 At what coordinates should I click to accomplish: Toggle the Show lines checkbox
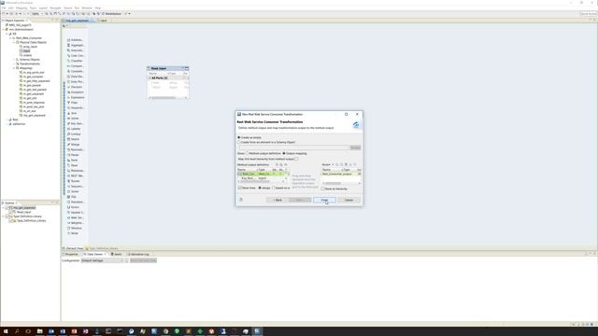[240, 188]
